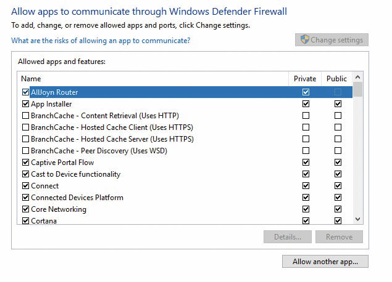Uncheck the Cortana name checkbox

point(25,220)
